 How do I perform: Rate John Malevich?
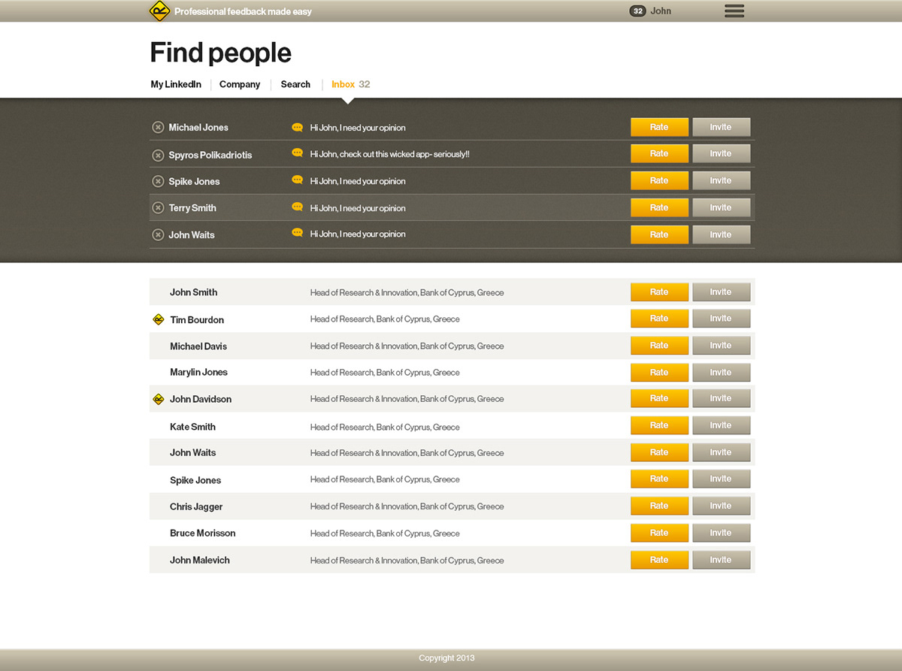coord(659,560)
